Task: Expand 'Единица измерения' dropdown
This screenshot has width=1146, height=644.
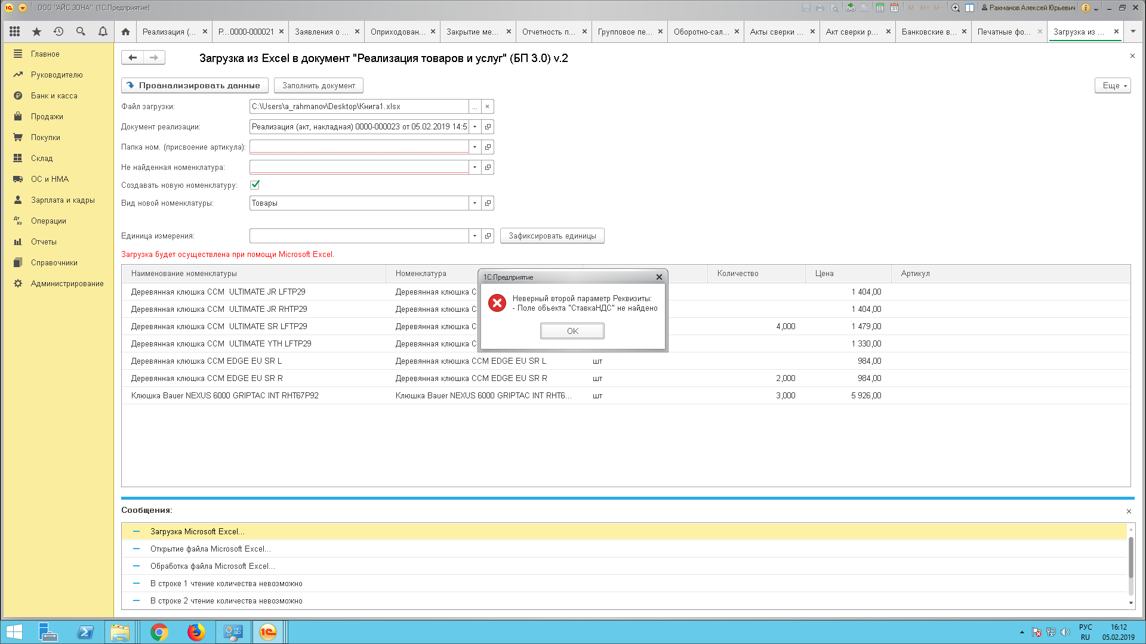Action: [475, 236]
